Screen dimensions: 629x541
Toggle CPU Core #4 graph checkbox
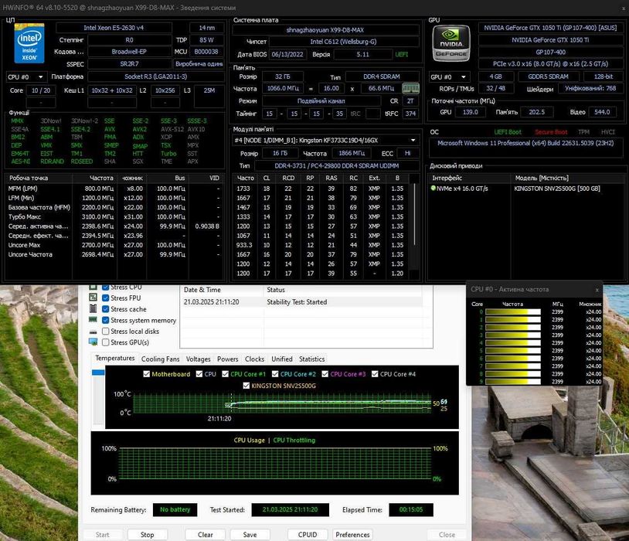[375, 374]
